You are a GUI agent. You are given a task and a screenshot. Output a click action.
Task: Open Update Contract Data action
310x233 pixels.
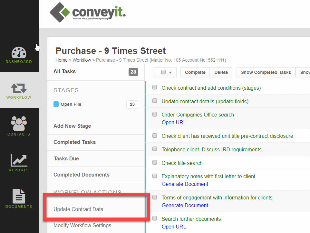[78, 209]
